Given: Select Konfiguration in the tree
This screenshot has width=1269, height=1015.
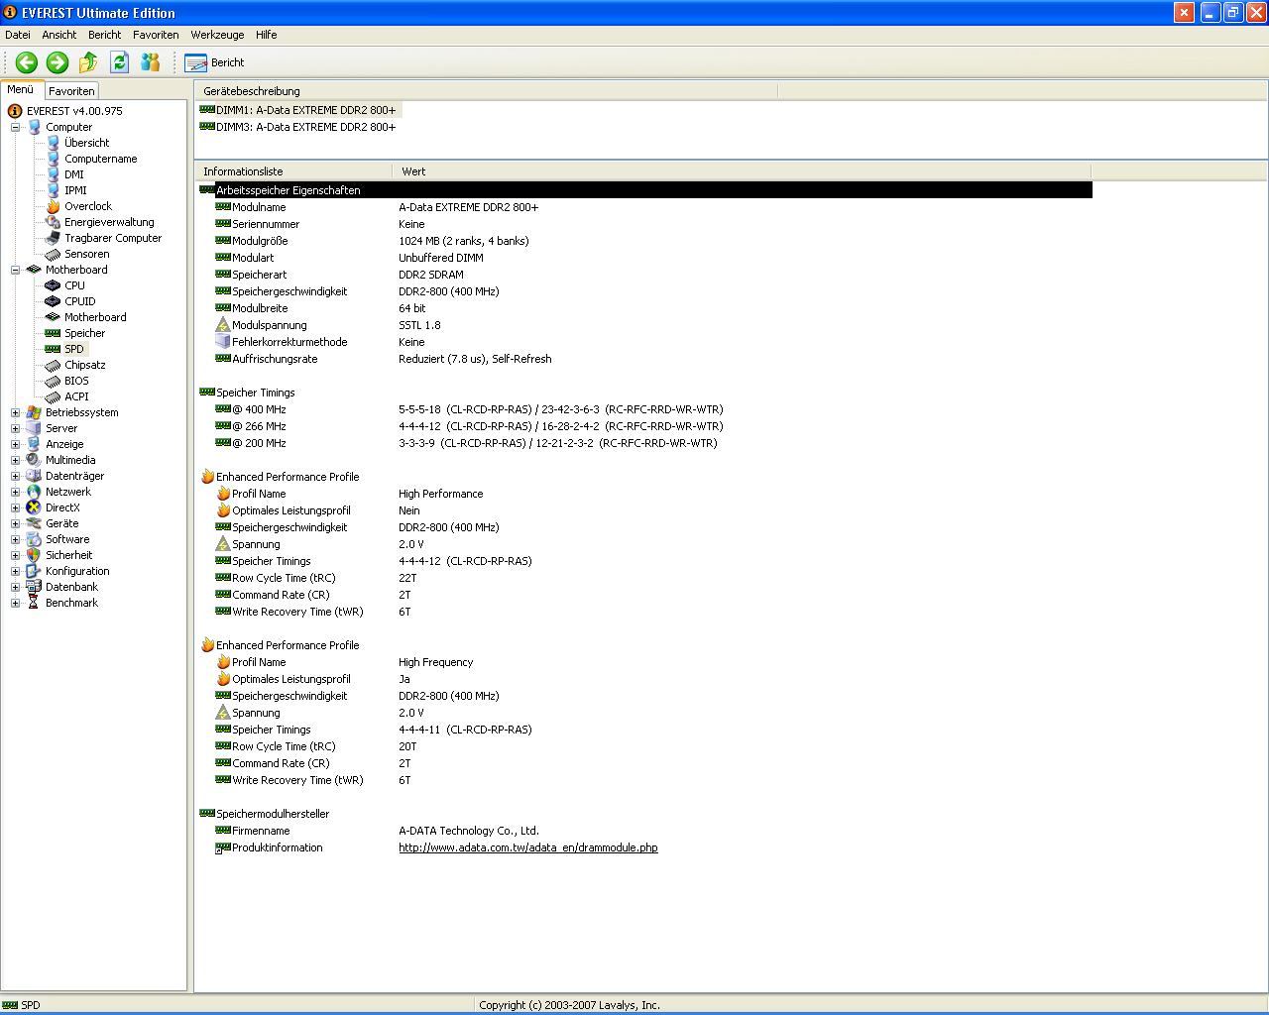Looking at the screenshot, I should click(77, 571).
